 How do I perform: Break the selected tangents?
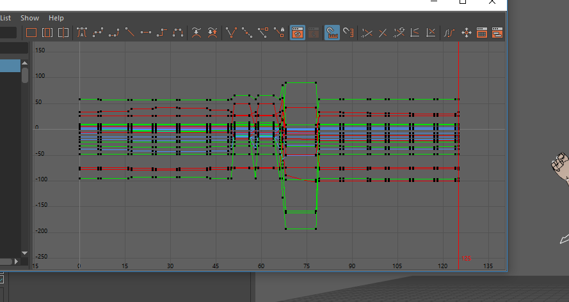pos(231,33)
